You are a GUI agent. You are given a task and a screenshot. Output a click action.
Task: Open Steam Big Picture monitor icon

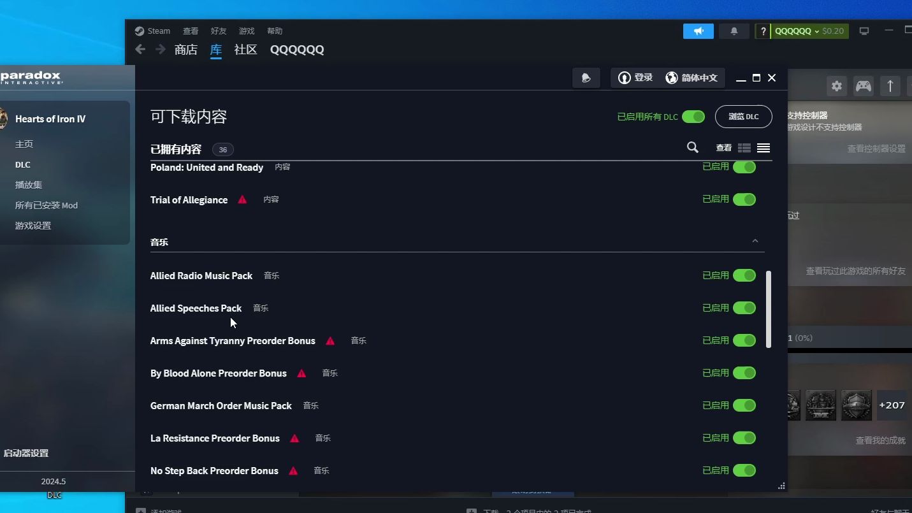tap(864, 31)
